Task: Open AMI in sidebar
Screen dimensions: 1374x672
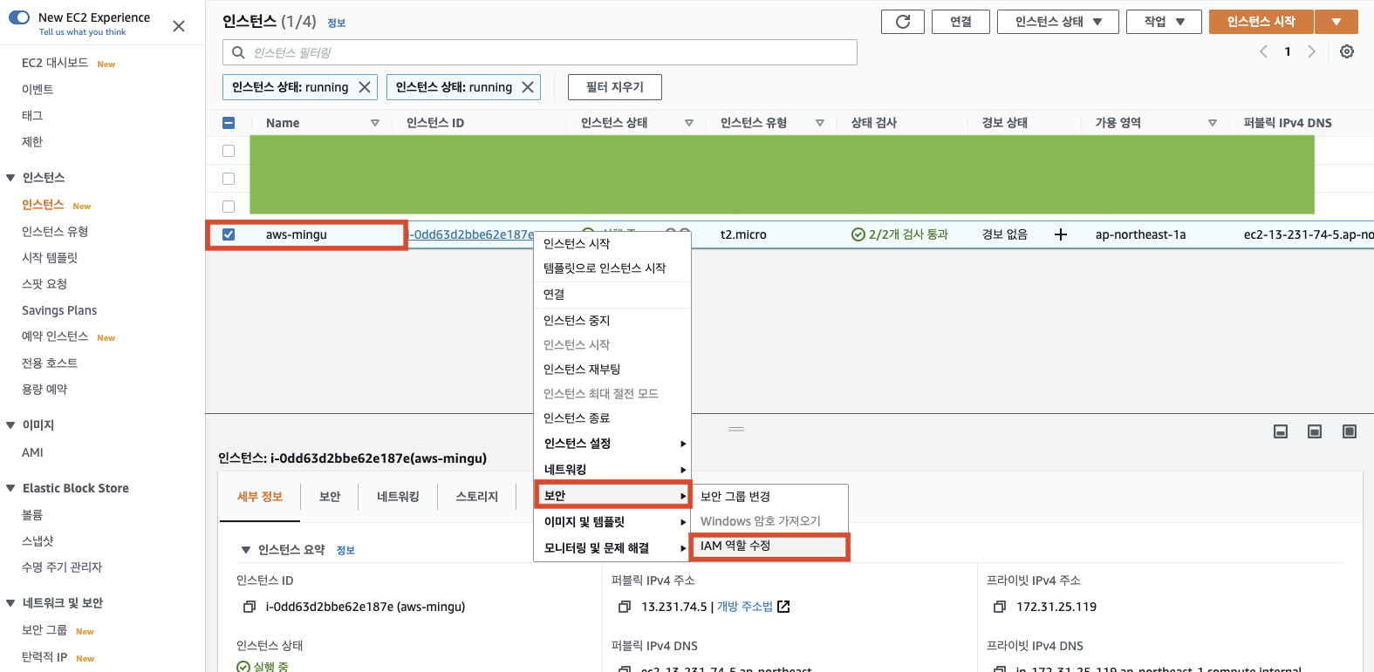Action: click(x=32, y=452)
